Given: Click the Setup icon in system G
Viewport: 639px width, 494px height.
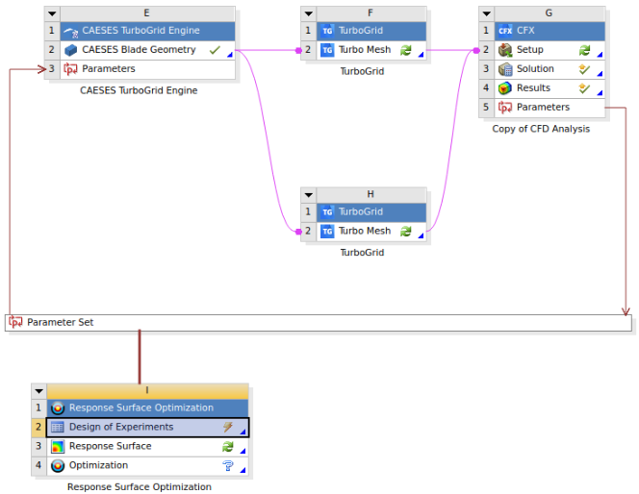Looking at the screenshot, I should (505, 50).
